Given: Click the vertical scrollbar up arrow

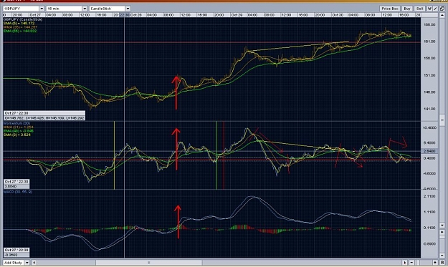Looking at the screenshot, I should click(442, 15).
